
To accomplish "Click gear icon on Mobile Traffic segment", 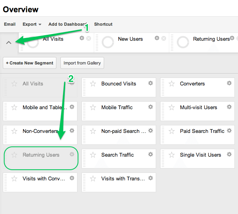I will tap(151, 107).
